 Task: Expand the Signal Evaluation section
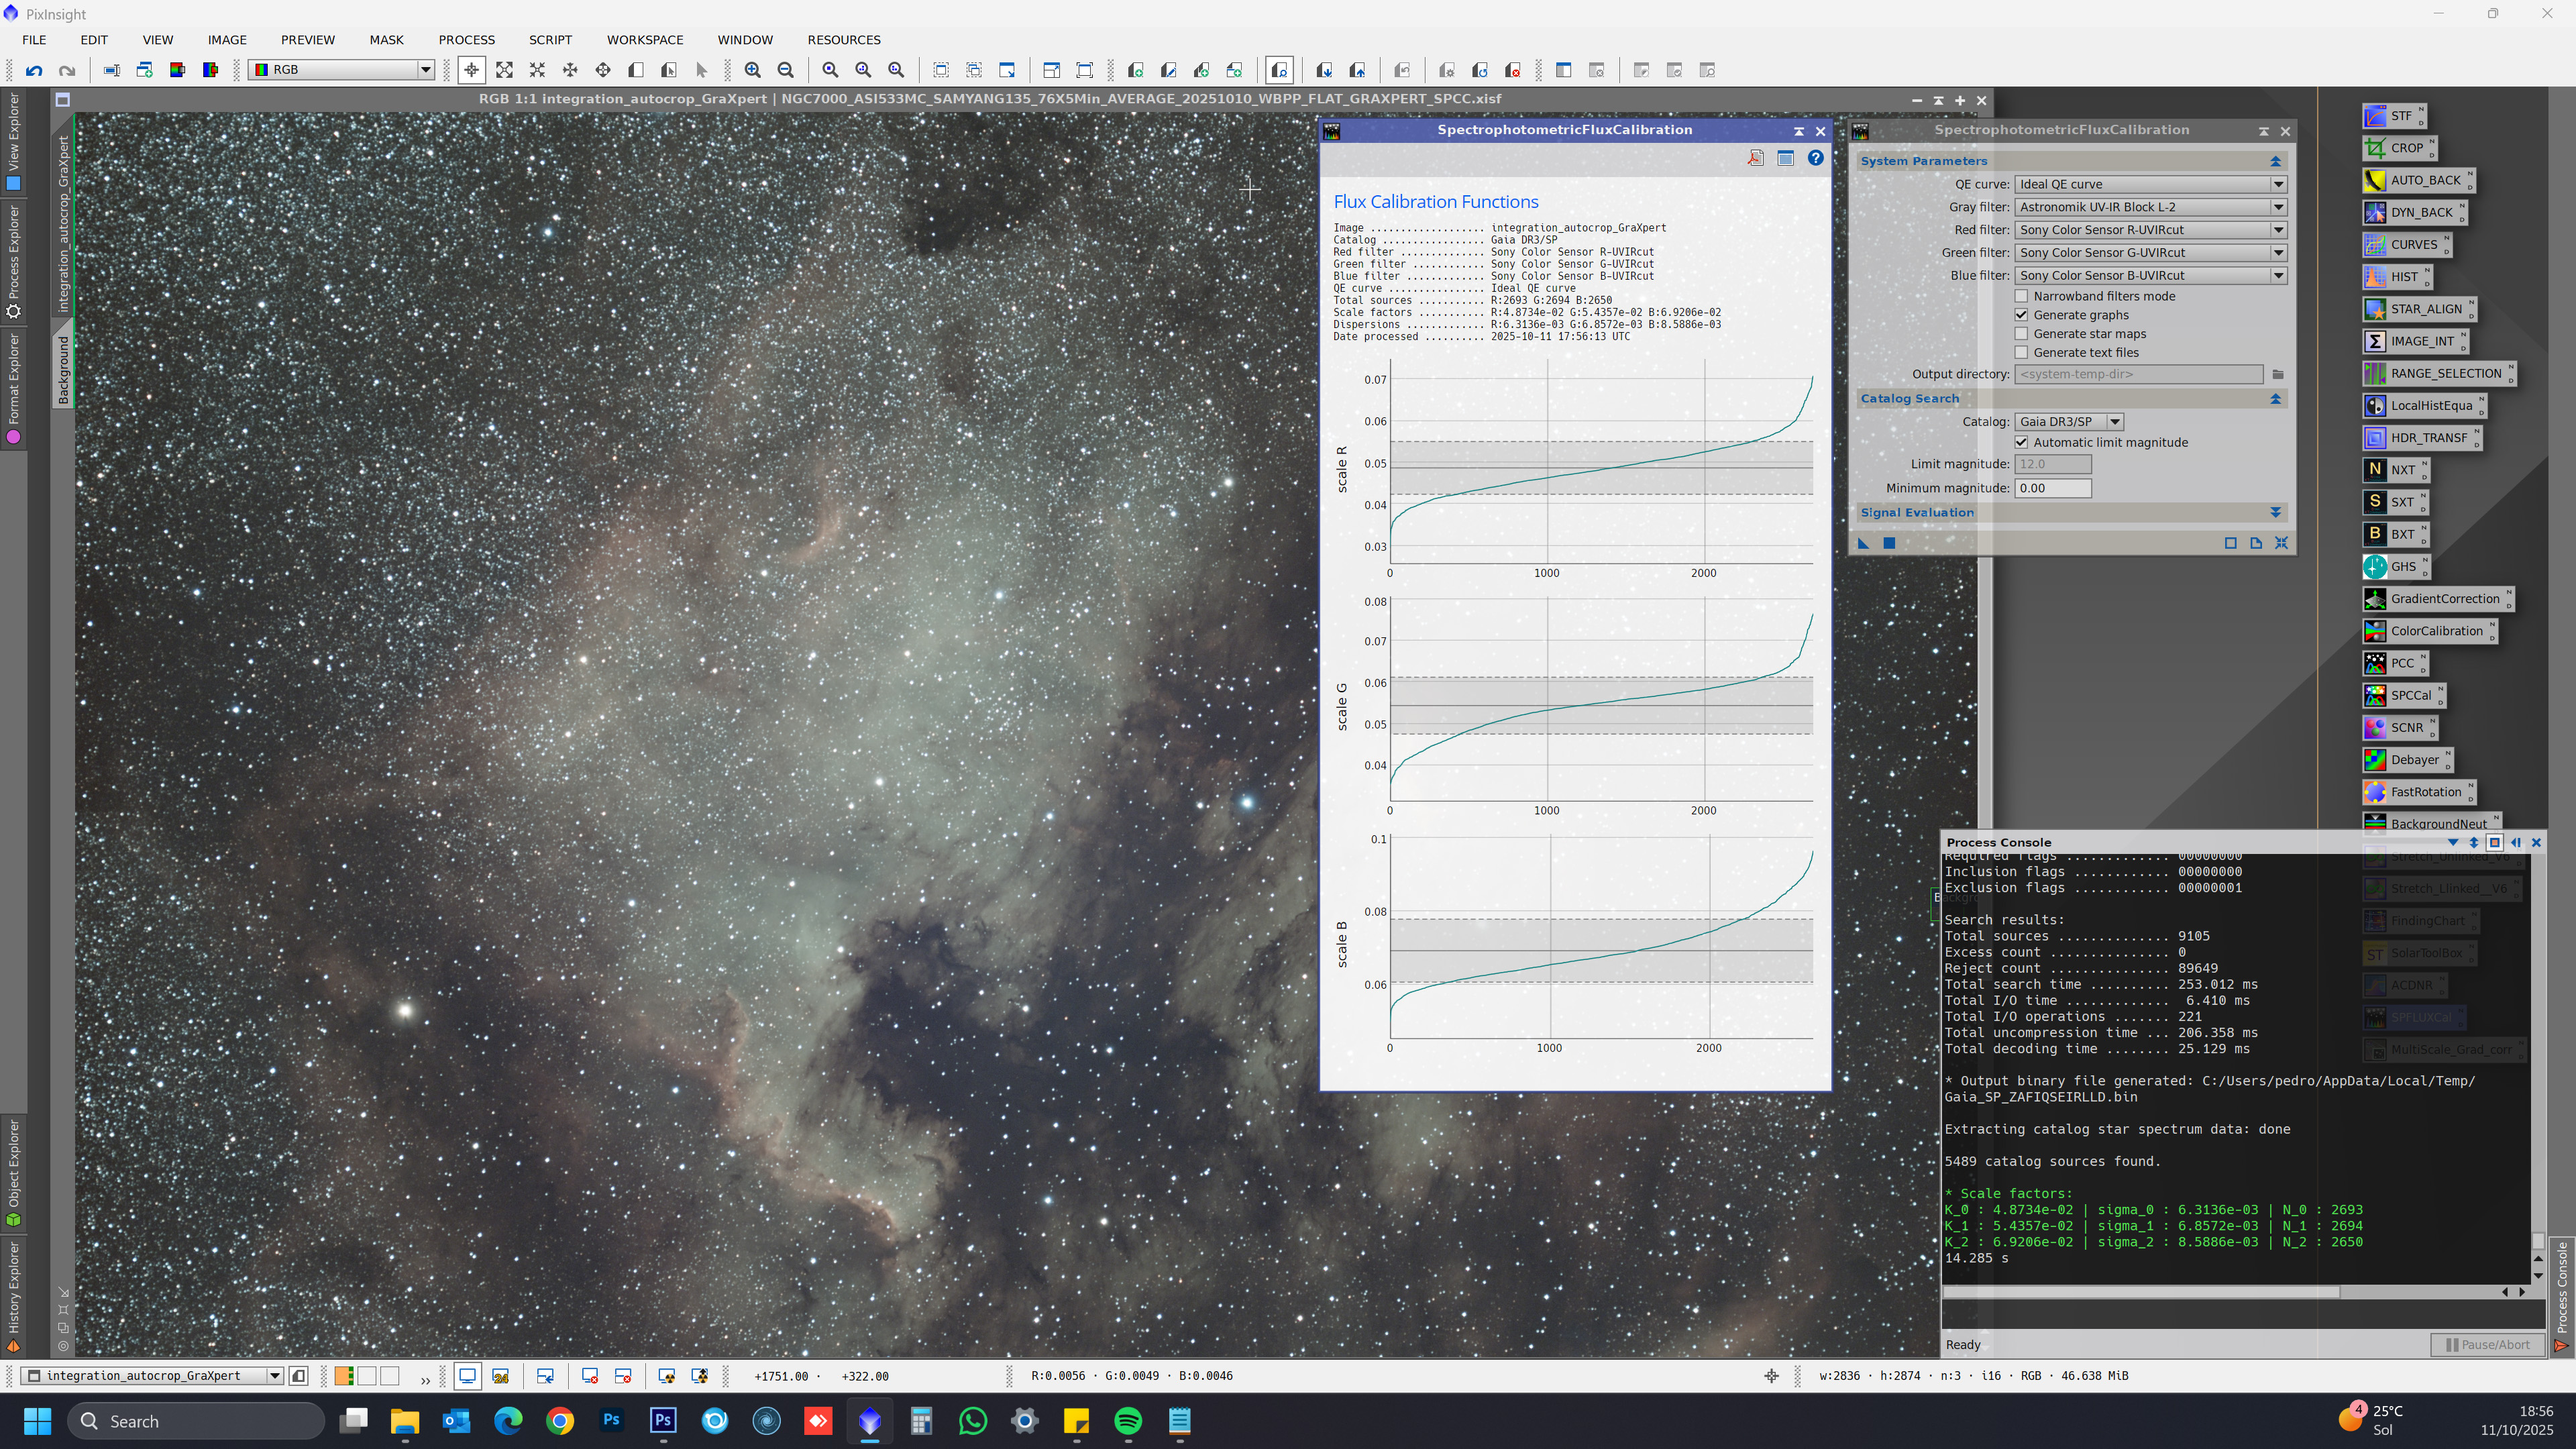pos(2275,512)
